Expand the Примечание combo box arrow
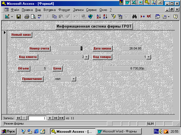Screen dimensions: 181x135 tap(74, 79)
